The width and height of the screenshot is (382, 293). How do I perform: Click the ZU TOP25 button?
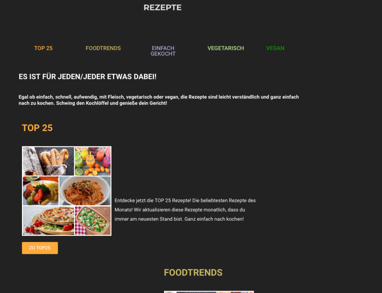click(40, 248)
